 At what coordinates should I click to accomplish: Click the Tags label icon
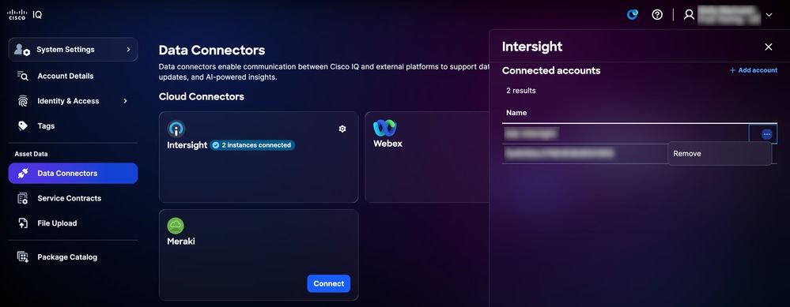pos(23,126)
